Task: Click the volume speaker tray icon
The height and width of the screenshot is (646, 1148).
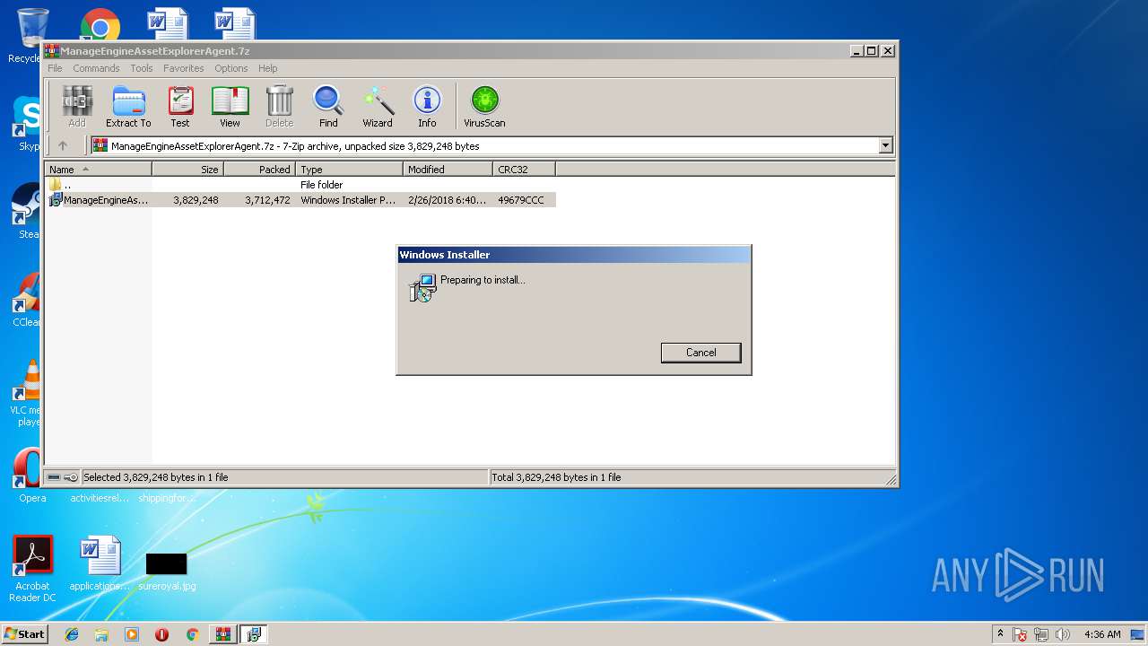Action: (x=1063, y=634)
